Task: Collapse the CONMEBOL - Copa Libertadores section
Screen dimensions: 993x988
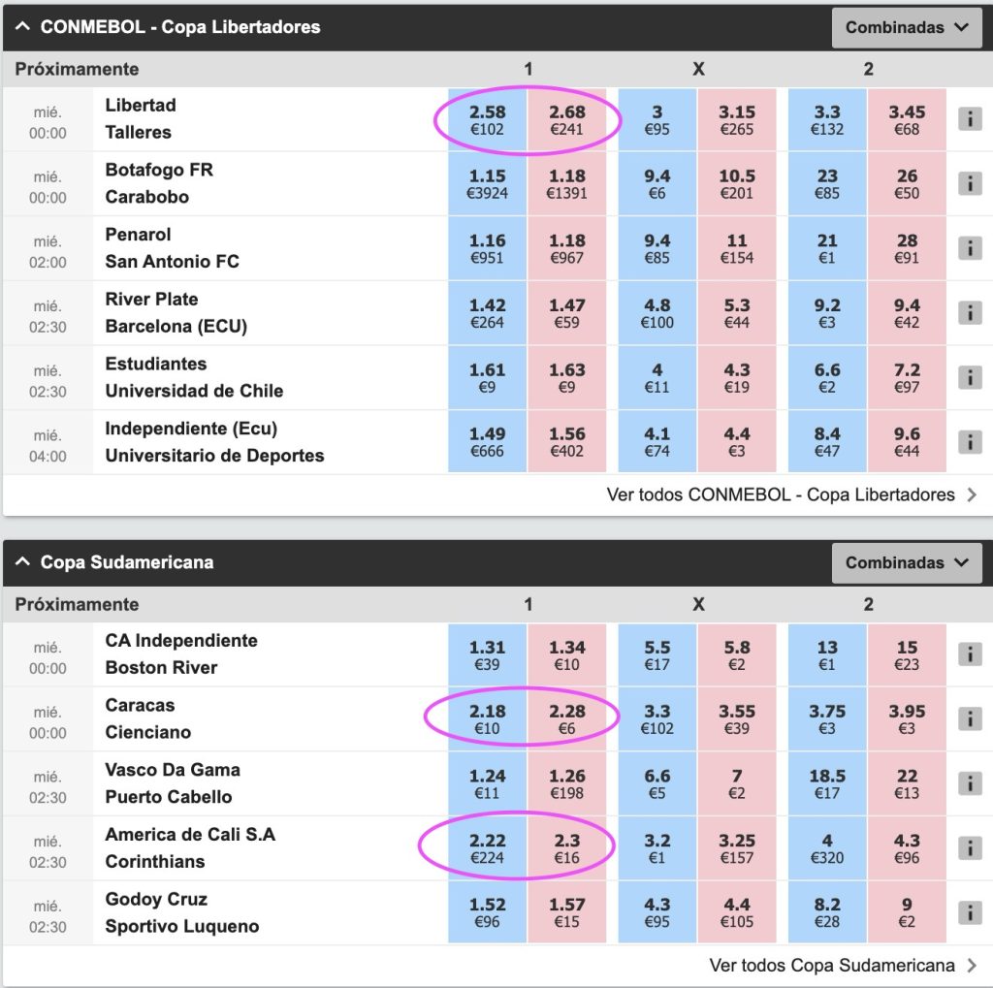Action: (x=21, y=27)
